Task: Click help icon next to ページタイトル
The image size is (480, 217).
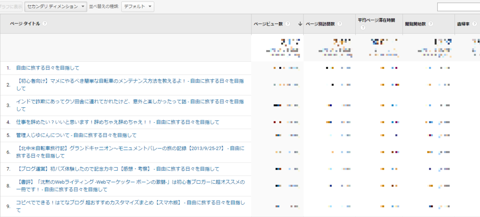Action: (45, 23)
